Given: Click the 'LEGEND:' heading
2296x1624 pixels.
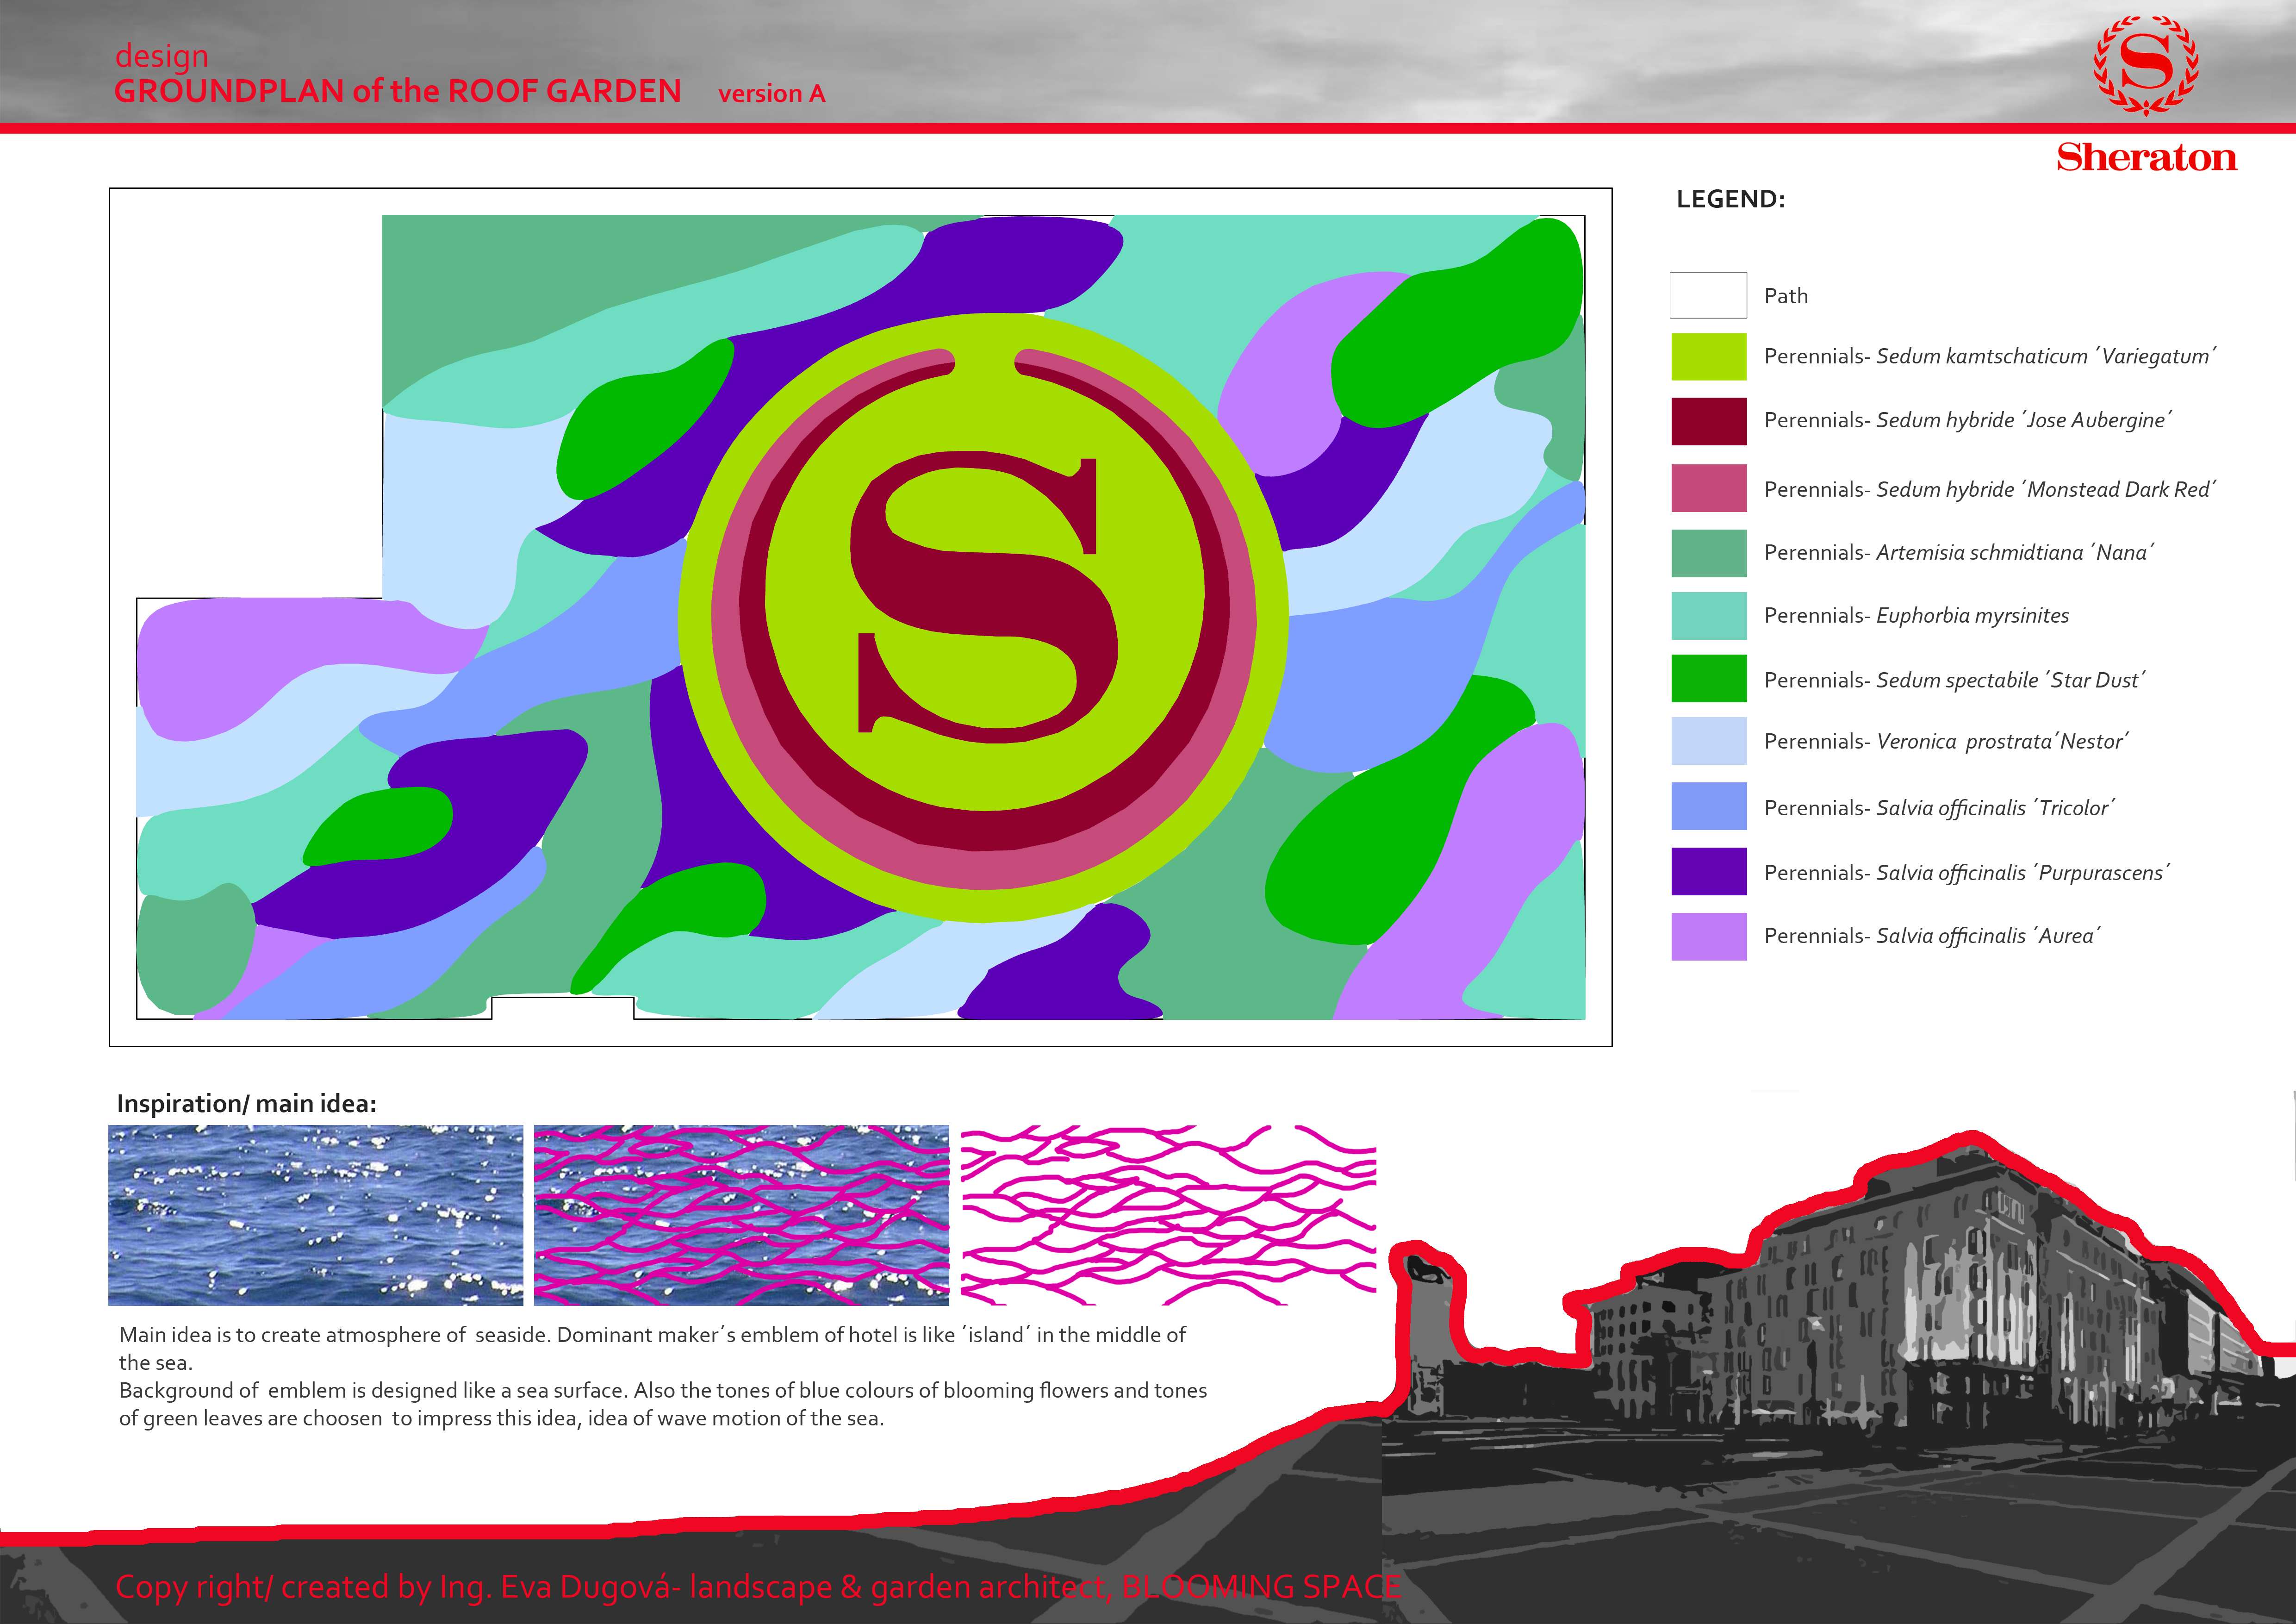Looking at the screenshot, I should click(1730, 199).
